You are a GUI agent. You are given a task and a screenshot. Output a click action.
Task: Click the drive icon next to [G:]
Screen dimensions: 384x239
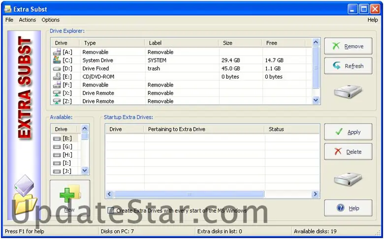[57, 147]
